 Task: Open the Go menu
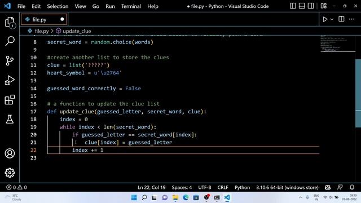point(96,6)
